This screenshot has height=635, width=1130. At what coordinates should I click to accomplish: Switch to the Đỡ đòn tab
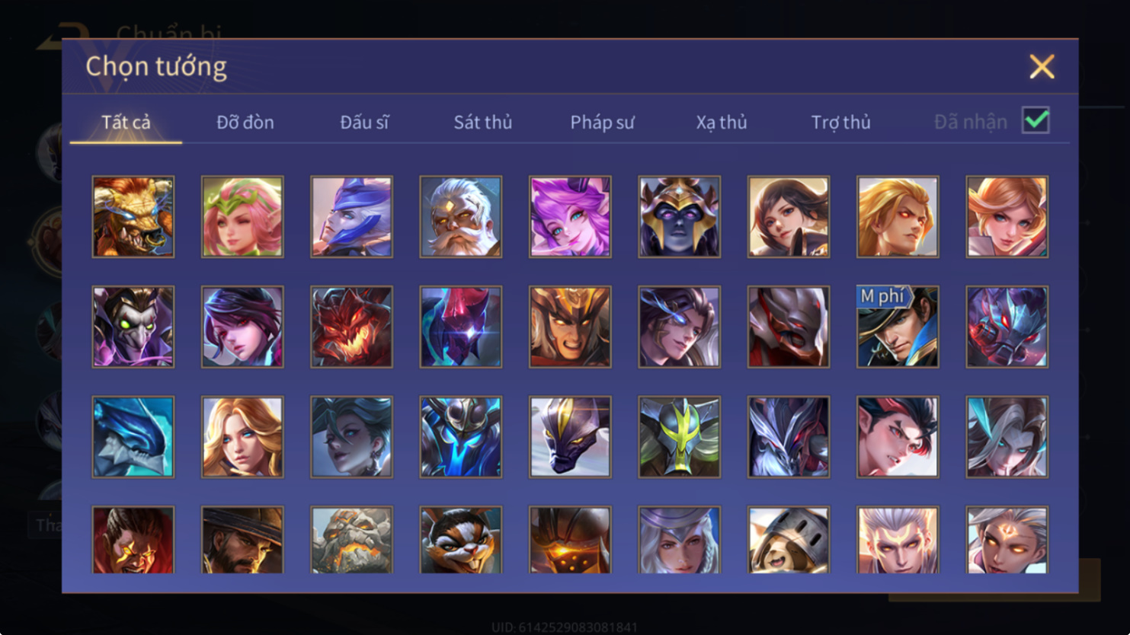245,122
